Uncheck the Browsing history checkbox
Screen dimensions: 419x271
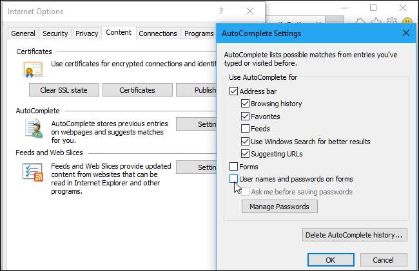tap(246, 104)
